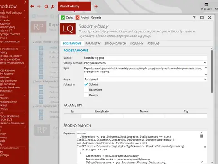The height and width of the screenshot is (164, 218).
Task: Click the LQ report logo tile
Action: point(68,29)
